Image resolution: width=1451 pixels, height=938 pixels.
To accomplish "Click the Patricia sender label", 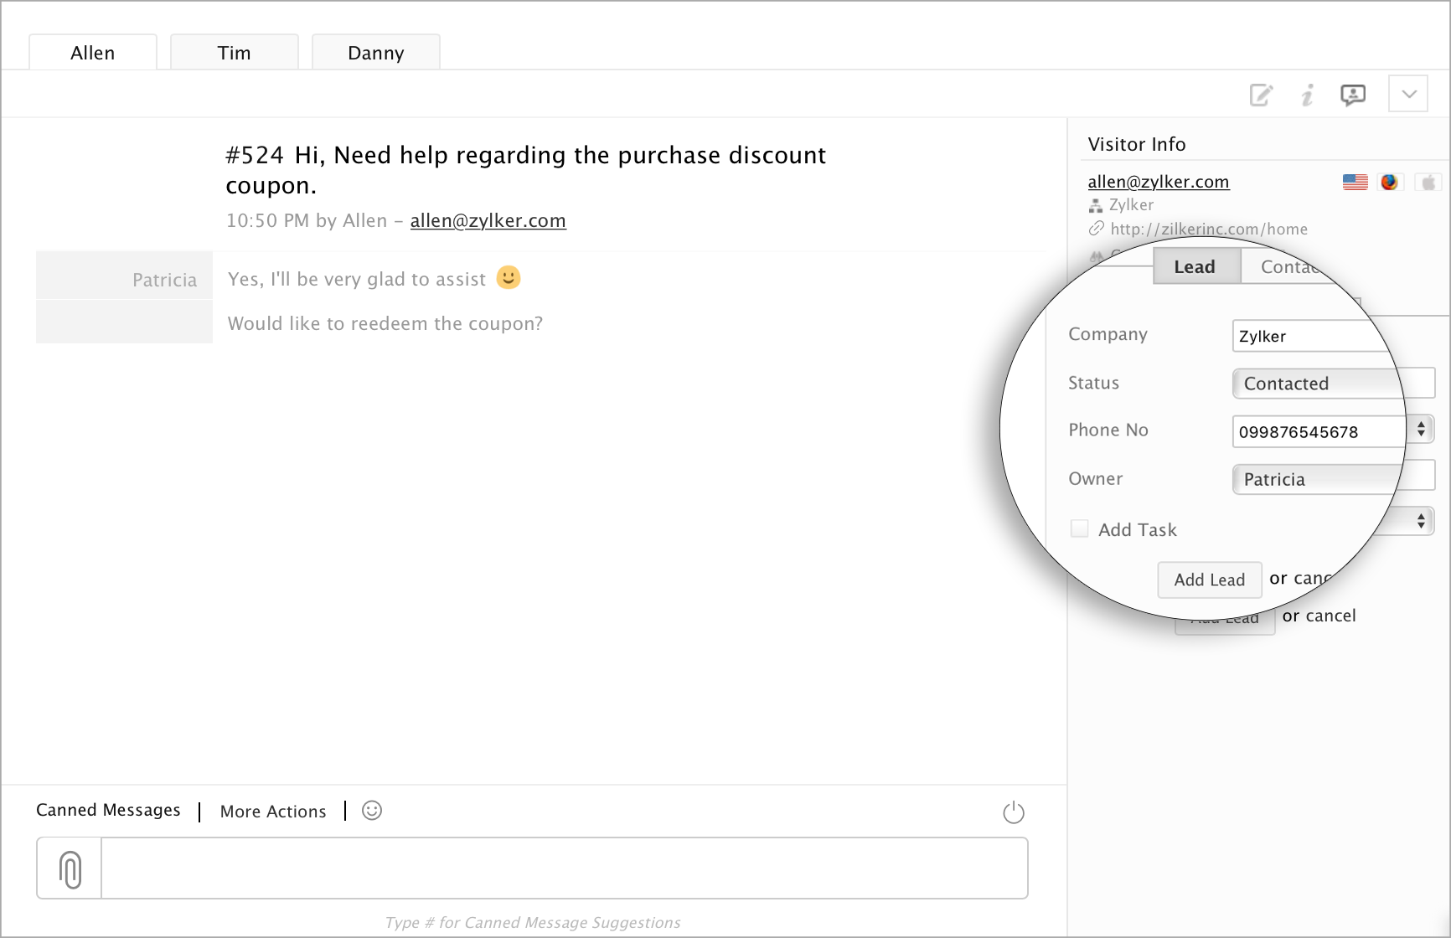I will click(x=165, y=280).
